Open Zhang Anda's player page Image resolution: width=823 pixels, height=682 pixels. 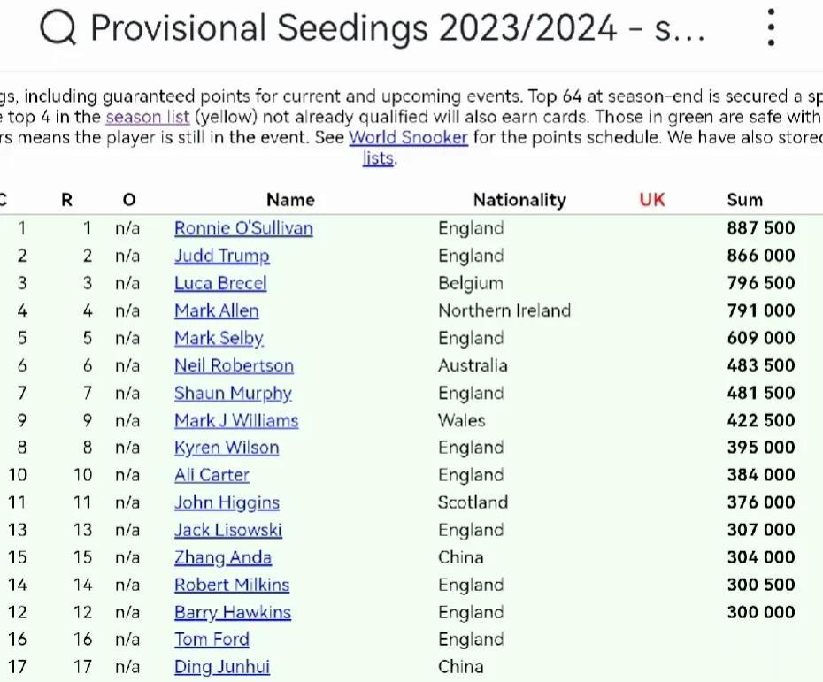[222, 557]
